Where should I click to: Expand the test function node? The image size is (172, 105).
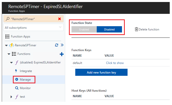(x=11, y=97)
